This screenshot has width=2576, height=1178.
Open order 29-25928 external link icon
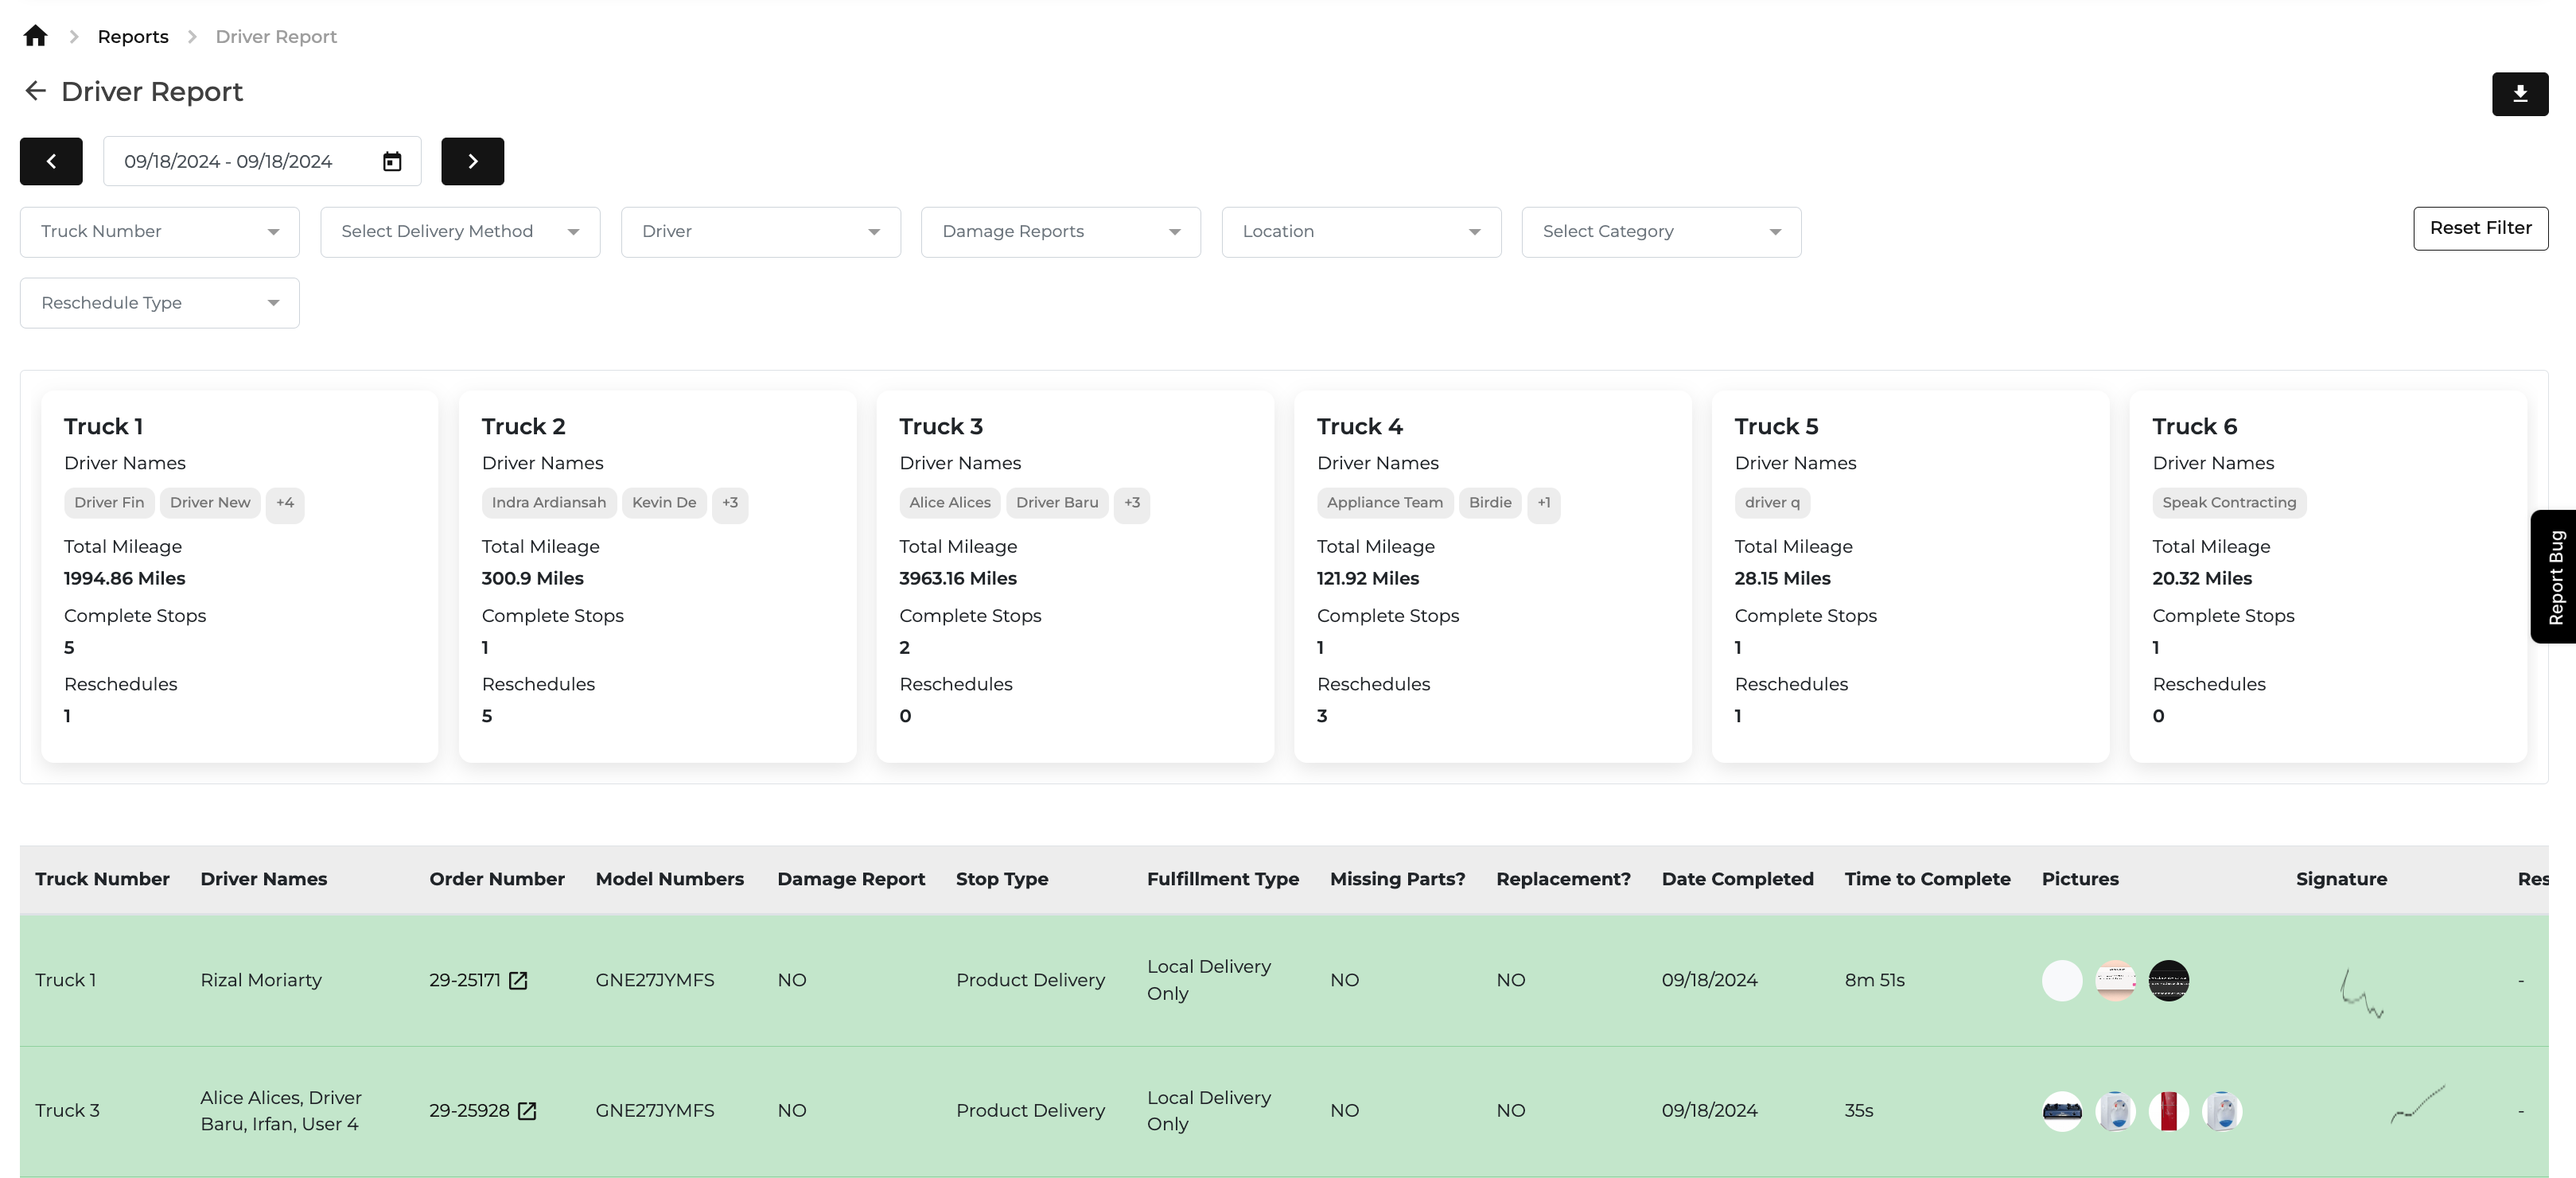tap(527, 1111)
